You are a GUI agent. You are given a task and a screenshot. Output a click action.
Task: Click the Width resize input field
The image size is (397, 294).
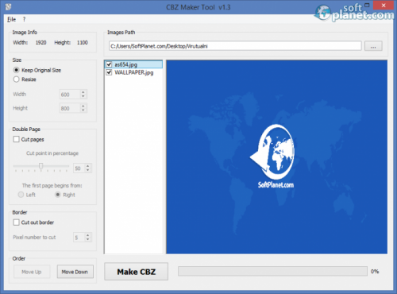[70, 95]
